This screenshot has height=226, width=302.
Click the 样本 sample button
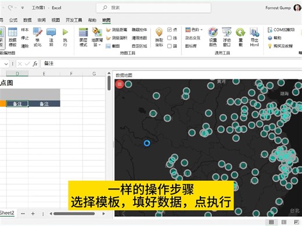(x=25, y=30)
